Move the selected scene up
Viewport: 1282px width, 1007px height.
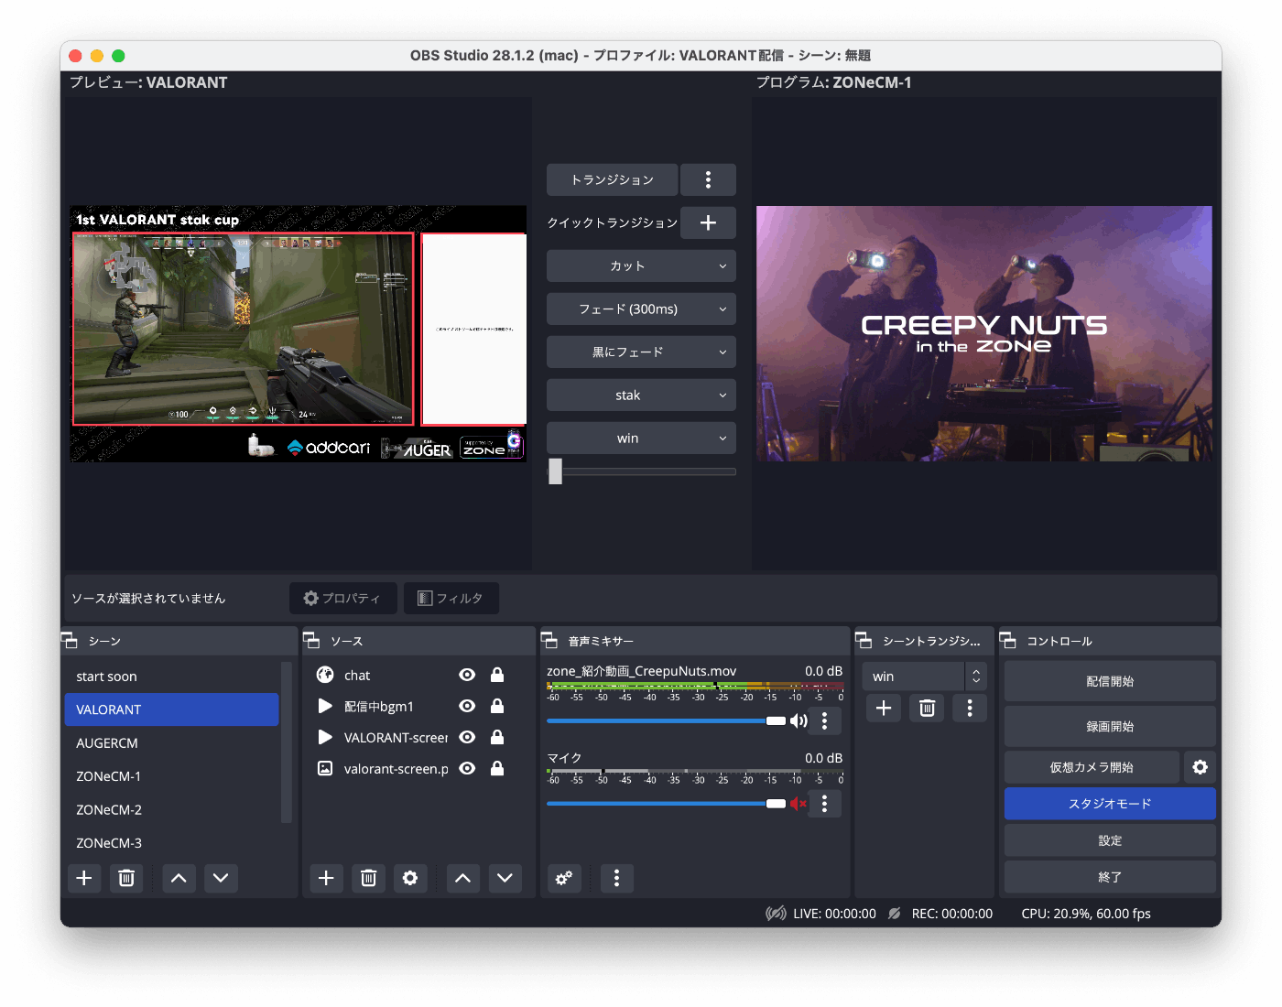pos(179,878)
